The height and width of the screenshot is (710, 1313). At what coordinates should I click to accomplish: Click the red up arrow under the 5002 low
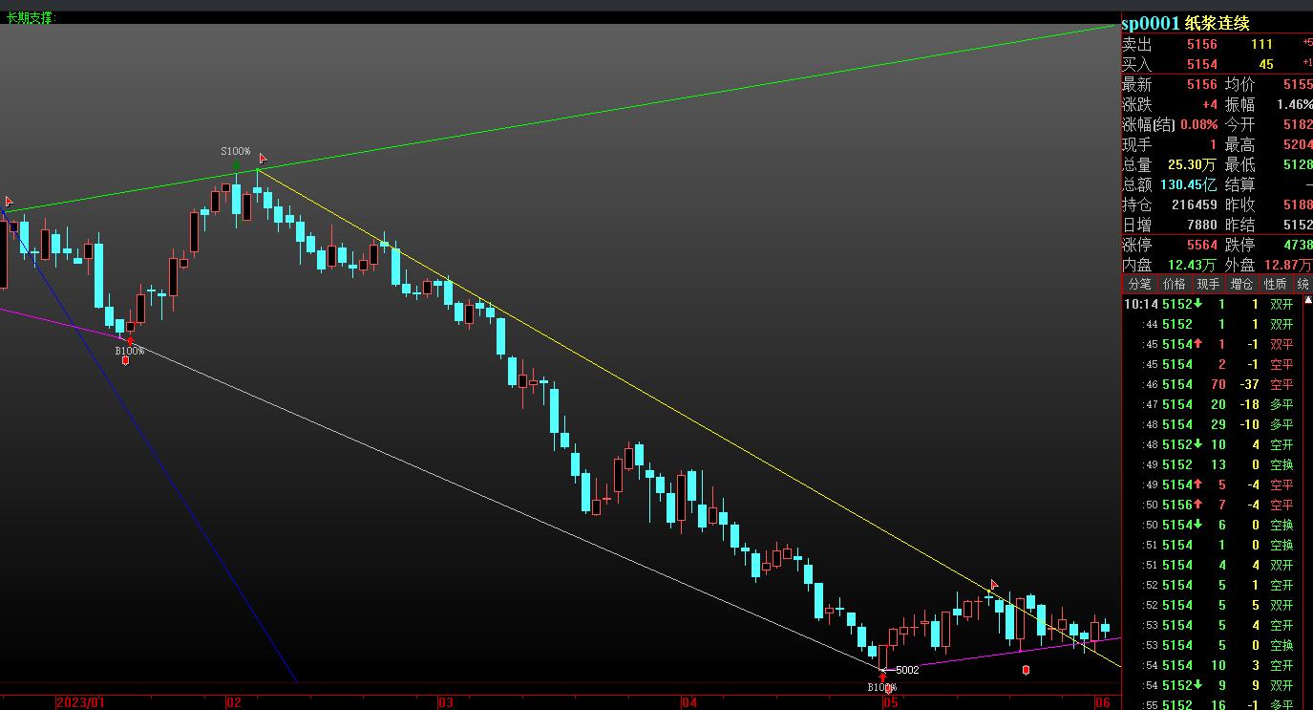pos(882,678)
